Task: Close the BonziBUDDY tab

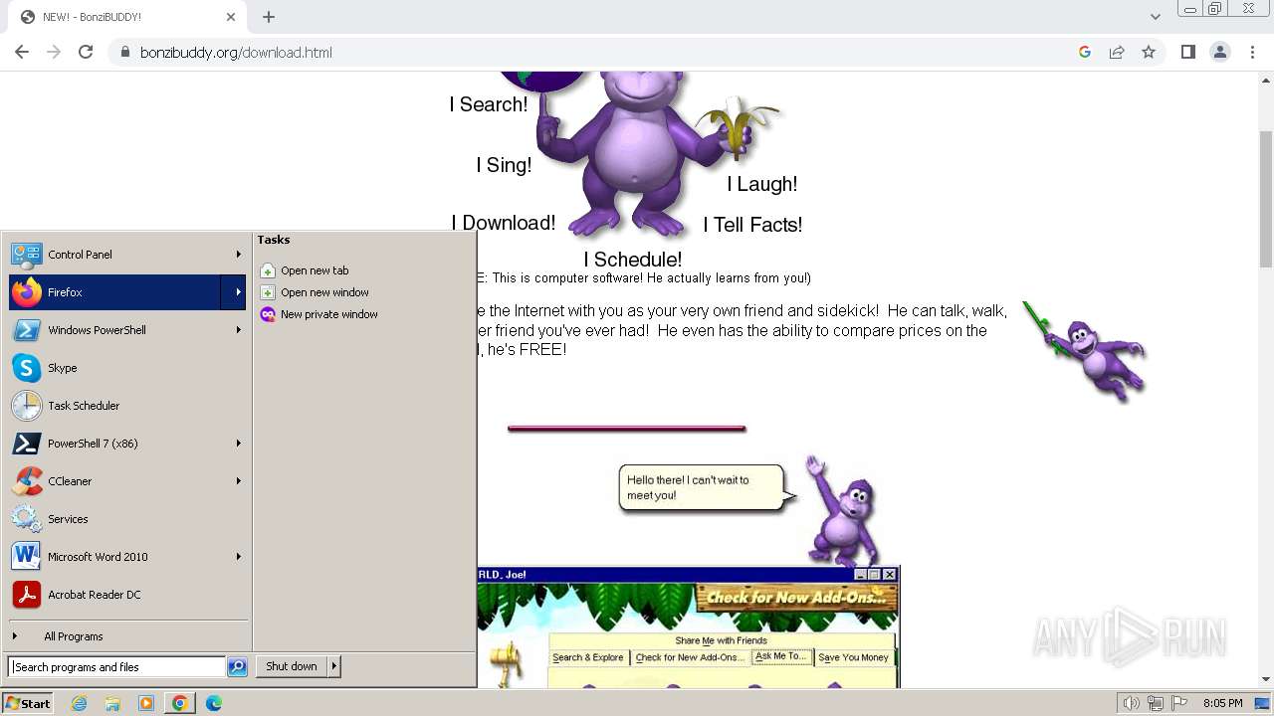Action: point(231,17)
